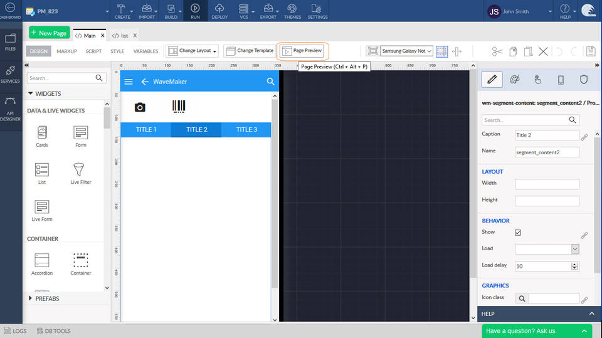The height and width of the screenshot is (338, 602).
Task: Select the TITLE 3 segment button
Action: click(x=246, y=130)
